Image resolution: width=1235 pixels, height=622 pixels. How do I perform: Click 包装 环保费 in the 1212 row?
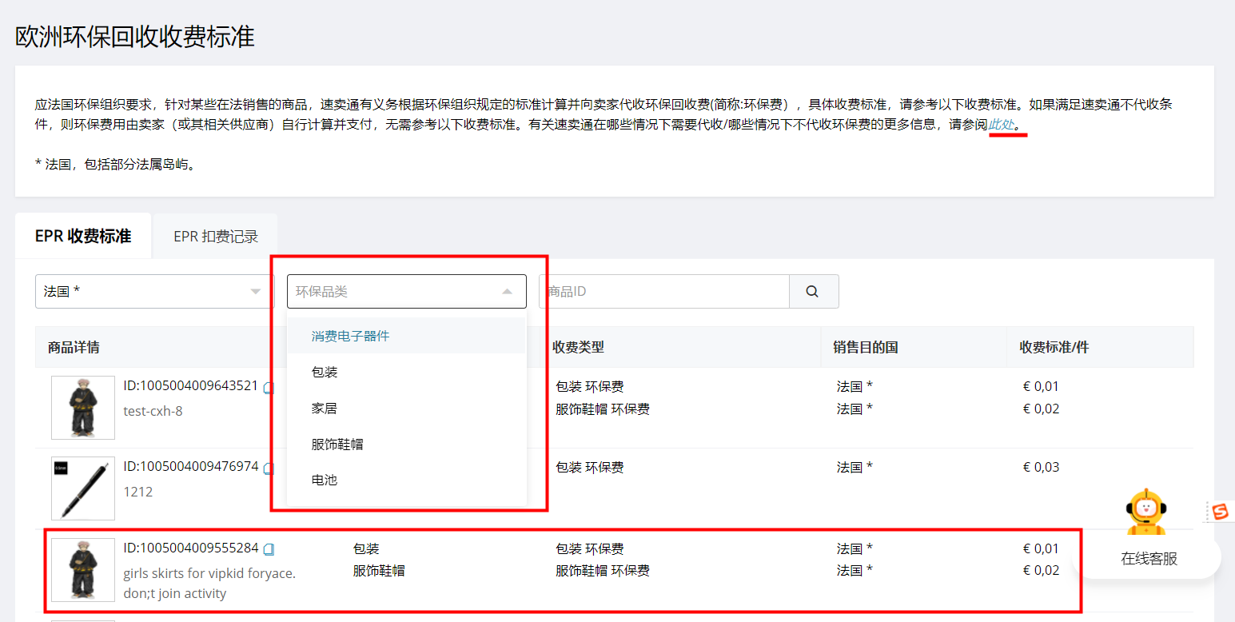point(590,467)
